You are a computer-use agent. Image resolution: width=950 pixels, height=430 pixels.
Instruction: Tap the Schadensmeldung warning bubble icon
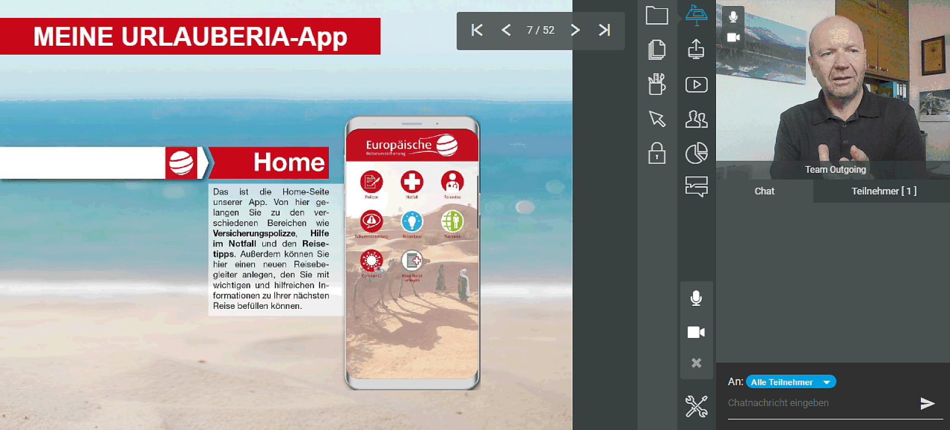(x=372, y=222)
